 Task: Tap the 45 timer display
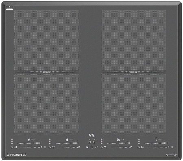[92, 135]
